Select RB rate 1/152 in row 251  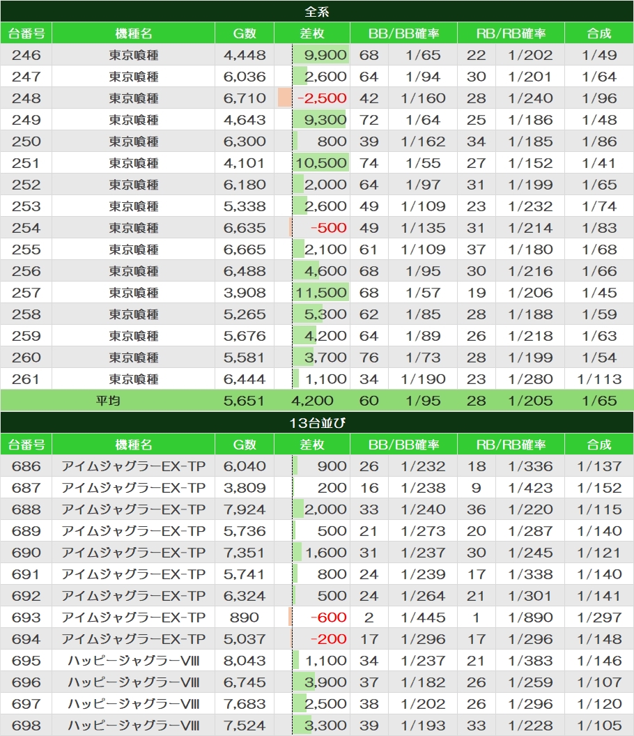pos(530,163)
